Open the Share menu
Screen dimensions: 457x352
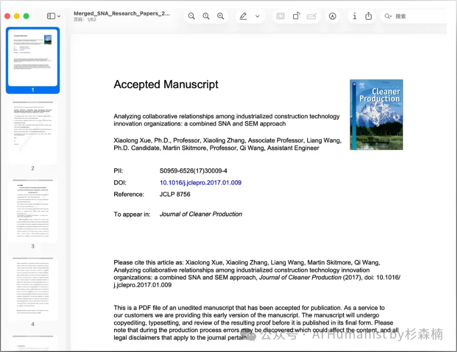click(x=369, y=17)
